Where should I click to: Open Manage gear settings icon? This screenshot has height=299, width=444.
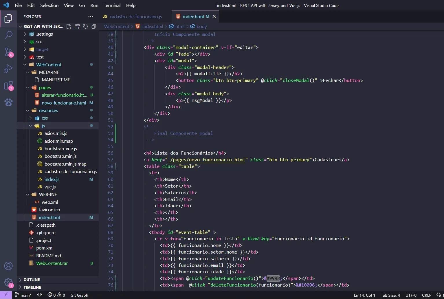point(8,283)
